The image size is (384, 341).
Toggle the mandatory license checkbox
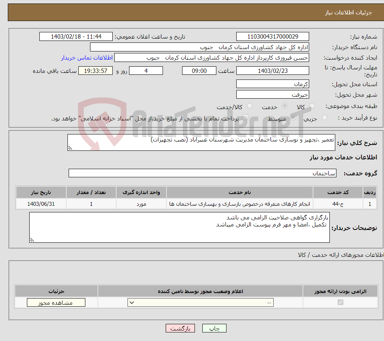click(340, 302)
